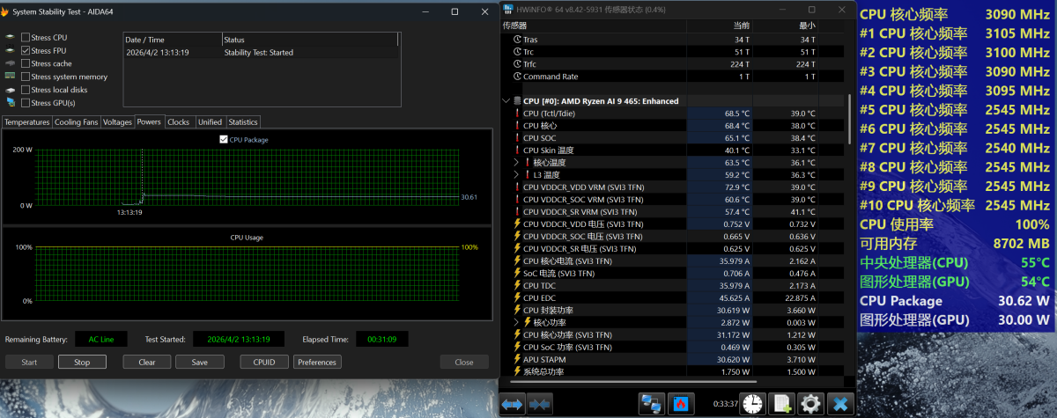Enable the Stress GPU(s) checkbox

[x=26, y=103]
